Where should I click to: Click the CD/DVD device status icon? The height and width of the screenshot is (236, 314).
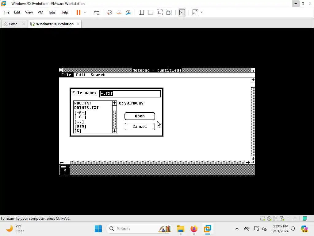[x=269, y=218]
